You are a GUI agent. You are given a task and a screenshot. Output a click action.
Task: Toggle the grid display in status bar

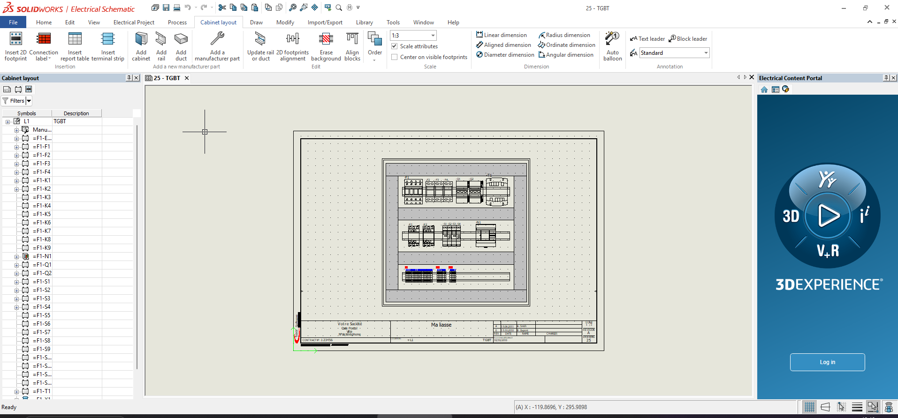click(x=809, y=407)
